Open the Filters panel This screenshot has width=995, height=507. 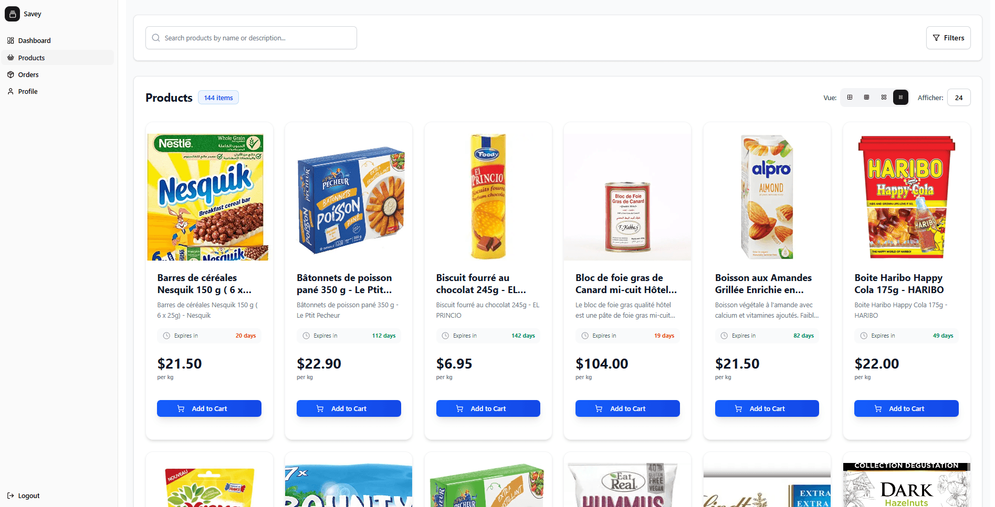948,38
